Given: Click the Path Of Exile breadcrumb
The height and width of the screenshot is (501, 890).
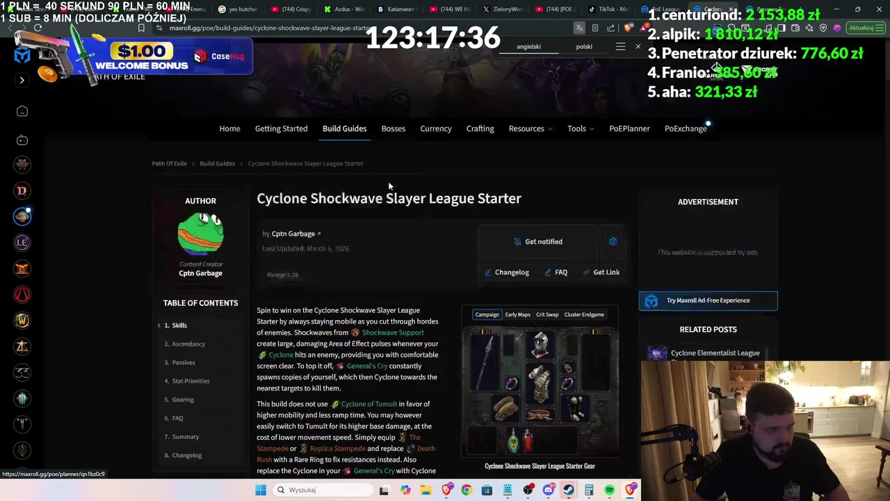Looking at the screenshot, I should [x=169, y=164].
